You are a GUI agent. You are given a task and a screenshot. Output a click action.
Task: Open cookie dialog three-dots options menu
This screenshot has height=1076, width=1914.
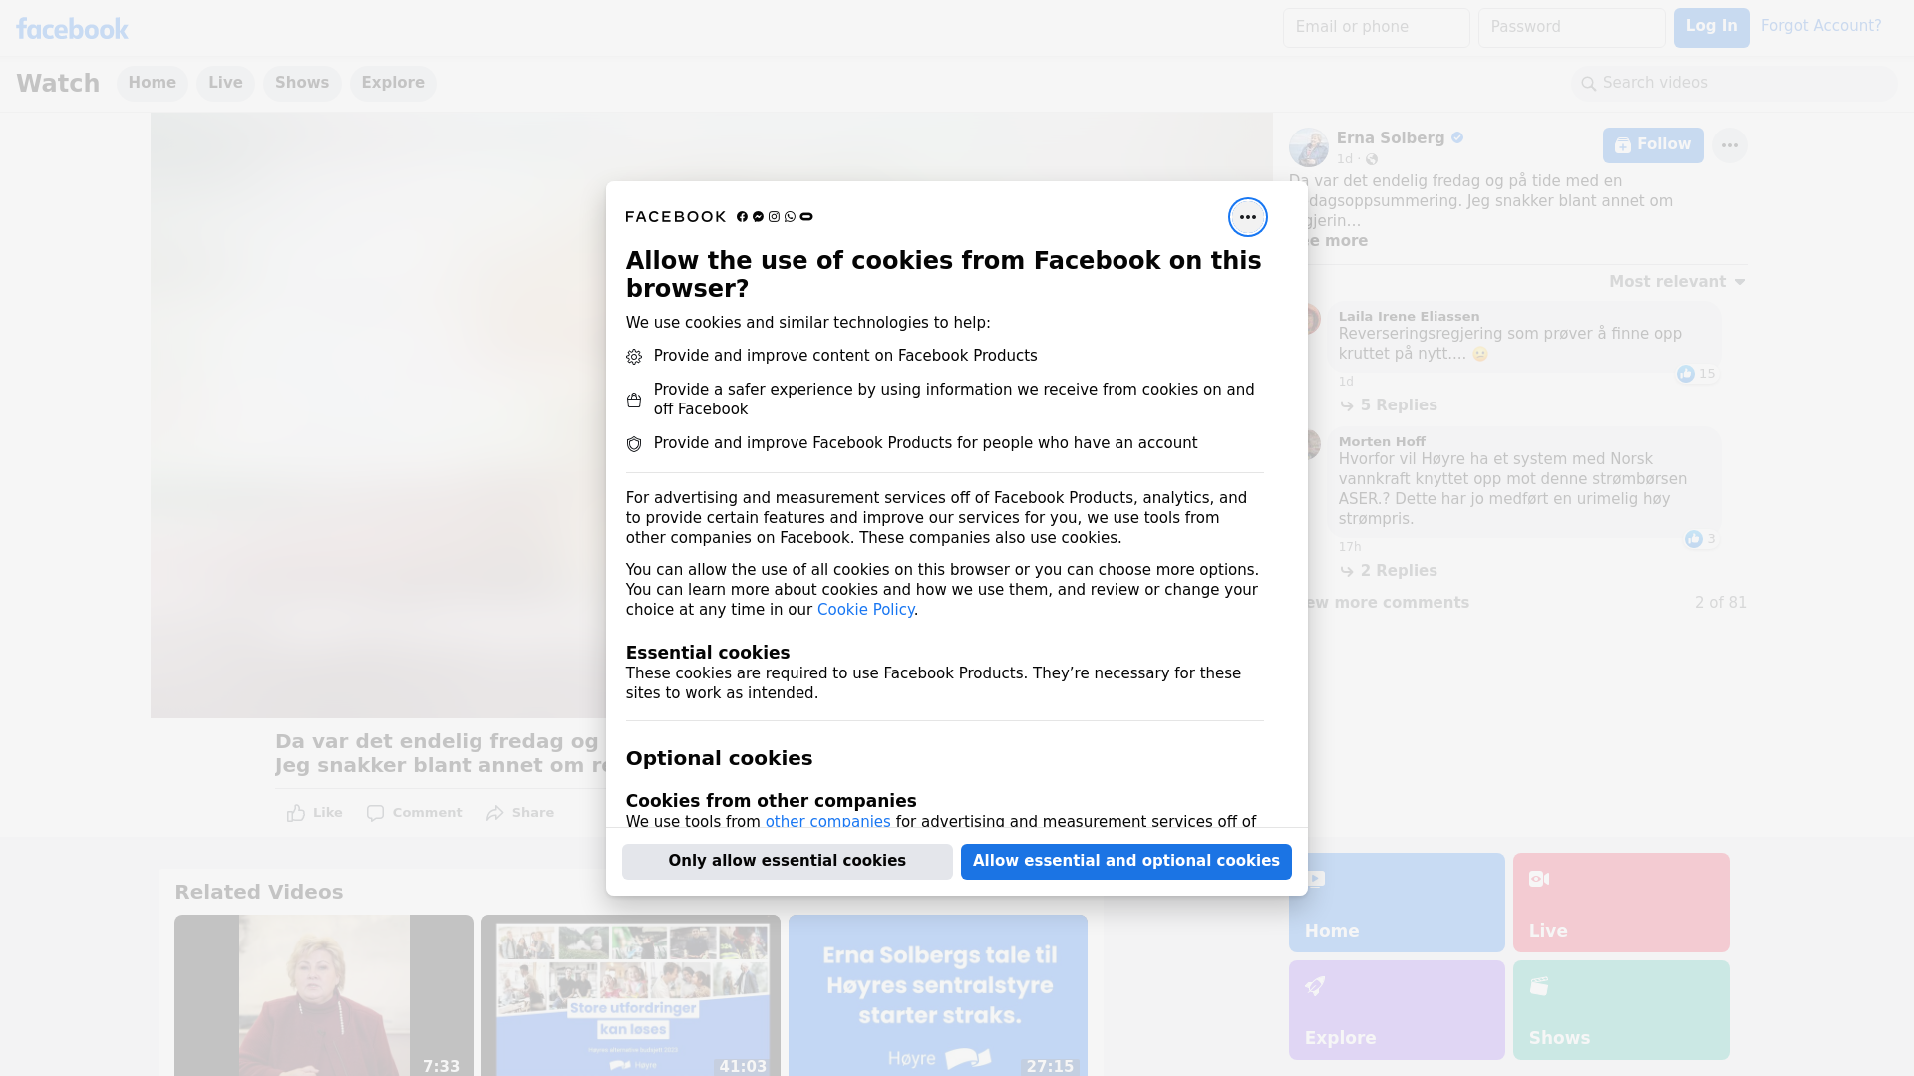1247,217
